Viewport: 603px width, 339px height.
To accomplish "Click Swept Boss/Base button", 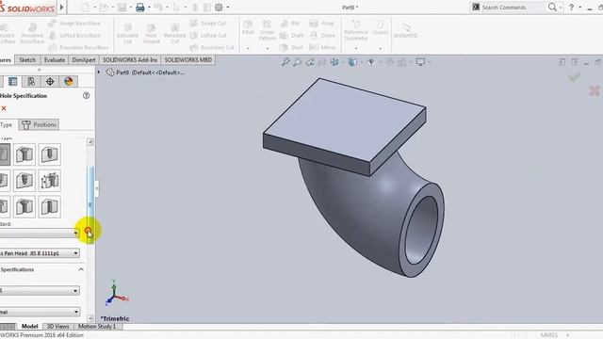I will pyautogui.click(x=74, y=24).
